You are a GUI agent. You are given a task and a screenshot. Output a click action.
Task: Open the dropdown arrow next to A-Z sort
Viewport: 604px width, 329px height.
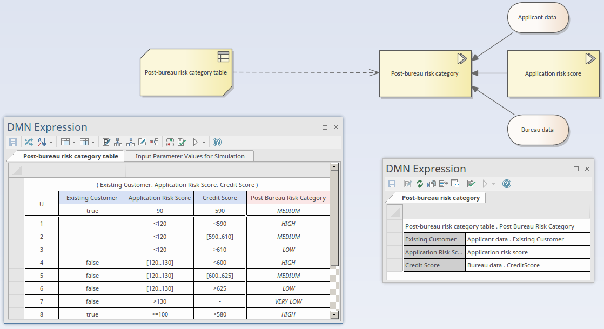pyautogui.click(x=51, y=142)
